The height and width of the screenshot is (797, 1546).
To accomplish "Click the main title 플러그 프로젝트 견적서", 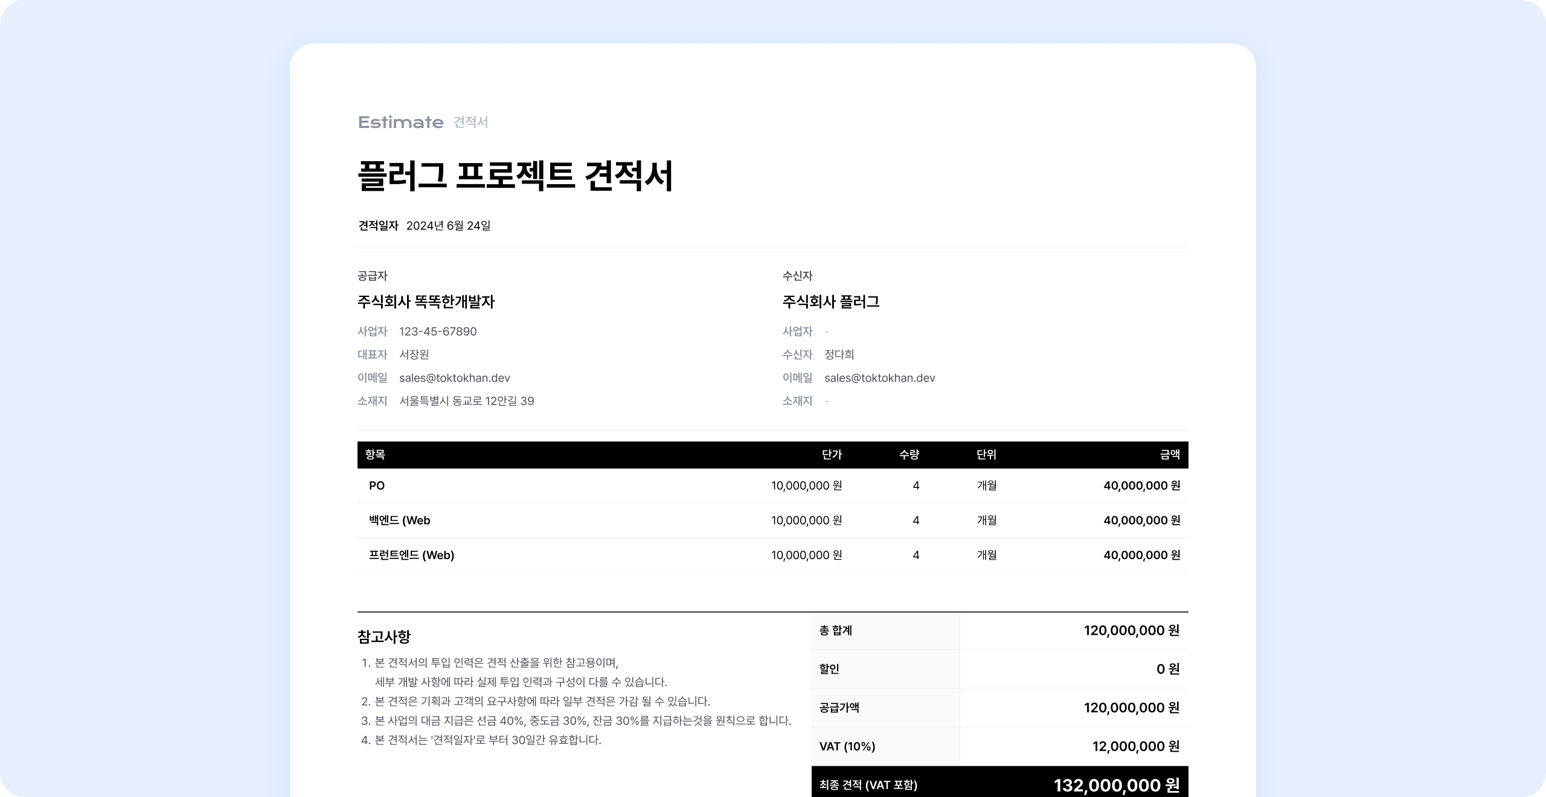I will 515,176.
